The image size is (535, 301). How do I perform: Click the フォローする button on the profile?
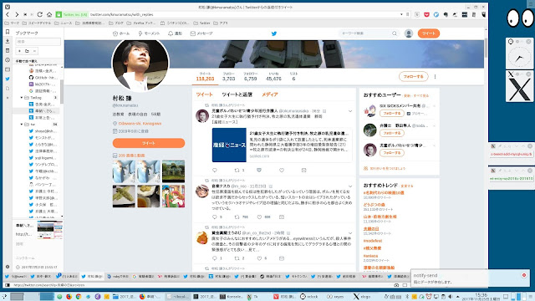point(413,77)
